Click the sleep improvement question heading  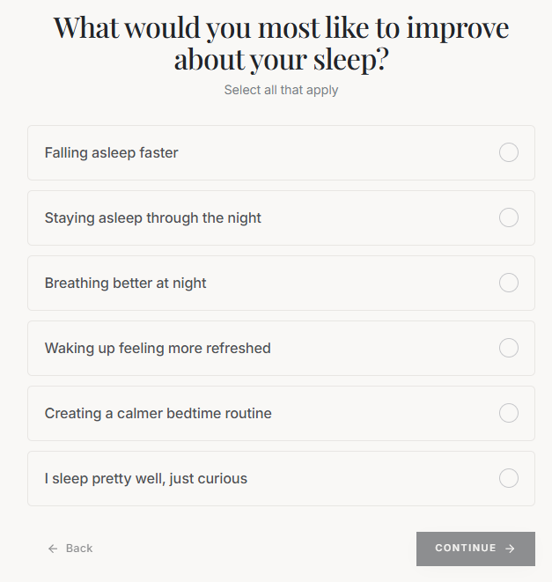(x=281, y=43)
